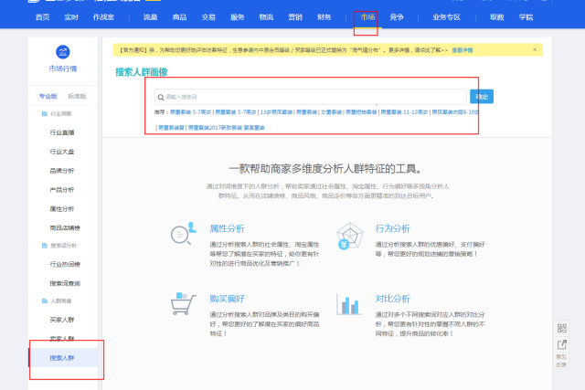Click the 购买偏好 shopping cart icon
This screenshot has width=585, height=390.
183,303
